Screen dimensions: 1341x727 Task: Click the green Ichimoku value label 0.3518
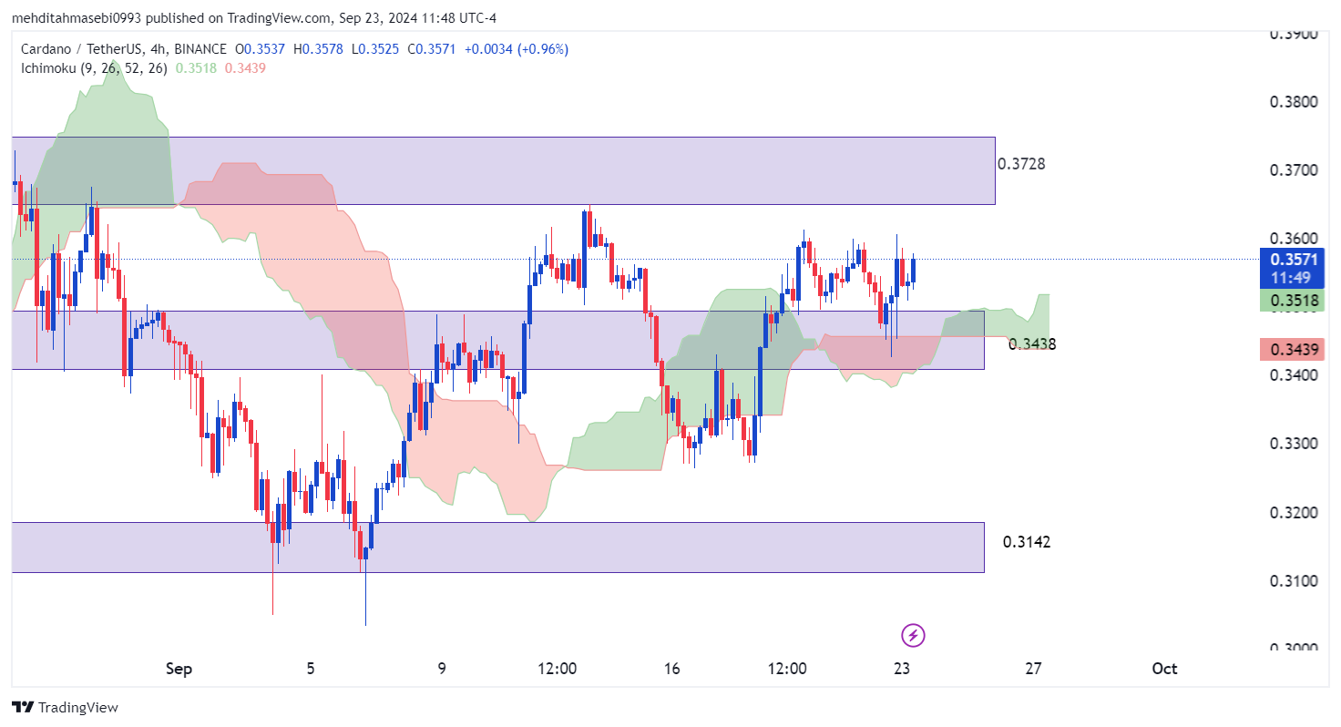1292,300
